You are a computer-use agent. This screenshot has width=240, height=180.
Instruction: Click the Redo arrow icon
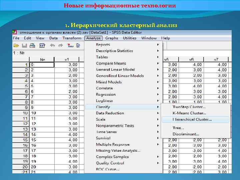pos(61,45)
